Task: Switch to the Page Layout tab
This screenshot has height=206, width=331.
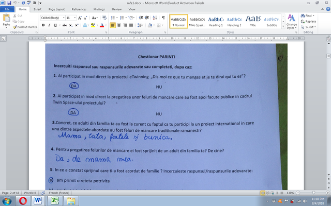Action: point(56,9)
